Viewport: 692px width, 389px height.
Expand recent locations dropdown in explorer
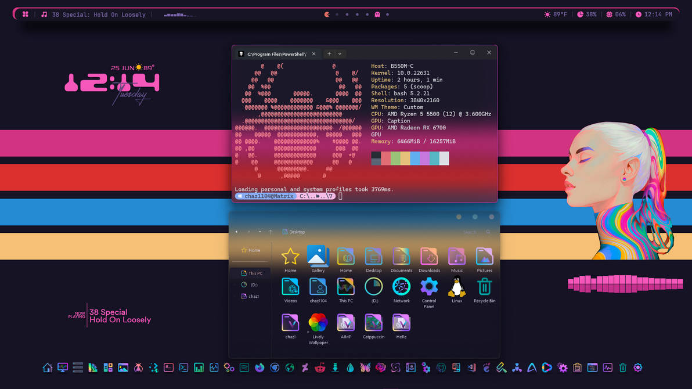coord(259,232)
